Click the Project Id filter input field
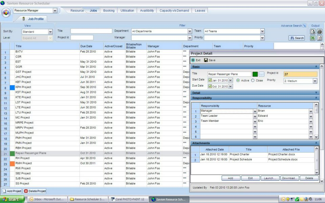325x203 pixels. [x=82, y=38]
